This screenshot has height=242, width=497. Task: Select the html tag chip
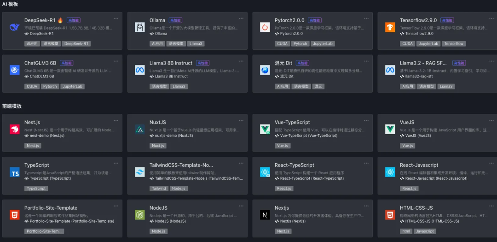click(406, 231)
